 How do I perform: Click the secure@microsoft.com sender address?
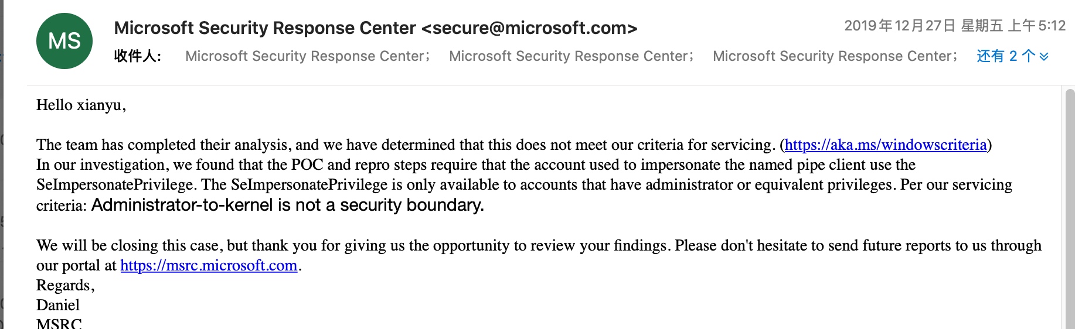click(x=529, y=28)
